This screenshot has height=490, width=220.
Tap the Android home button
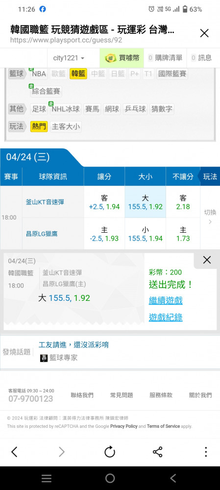tap(110, 478)
